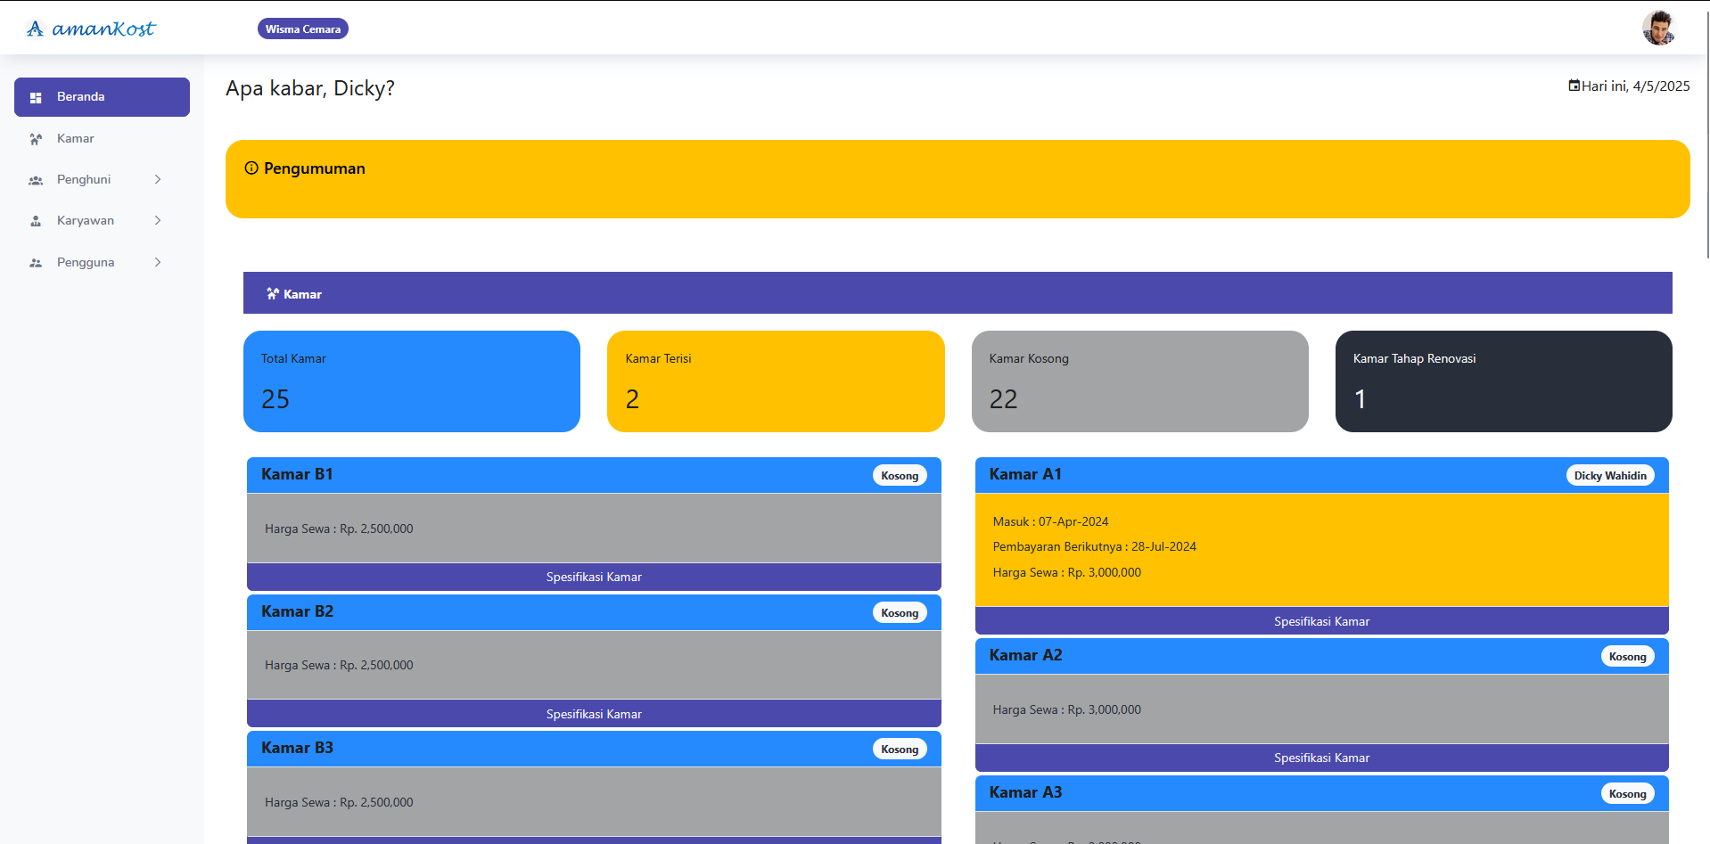Expand the Penghuni submenu chevron

(x=158, y=179)
